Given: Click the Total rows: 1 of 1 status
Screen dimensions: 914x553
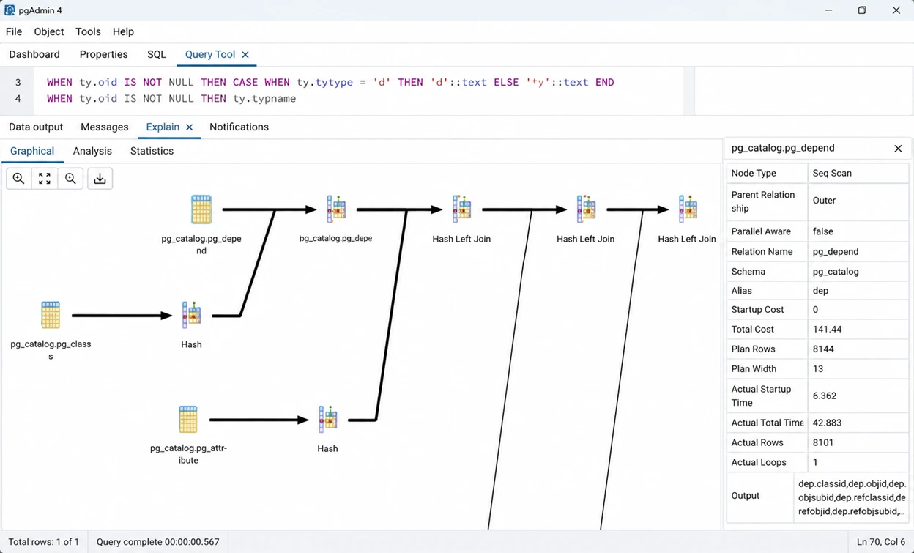Looking at the screenshot, I should click(x=43, y=542).
